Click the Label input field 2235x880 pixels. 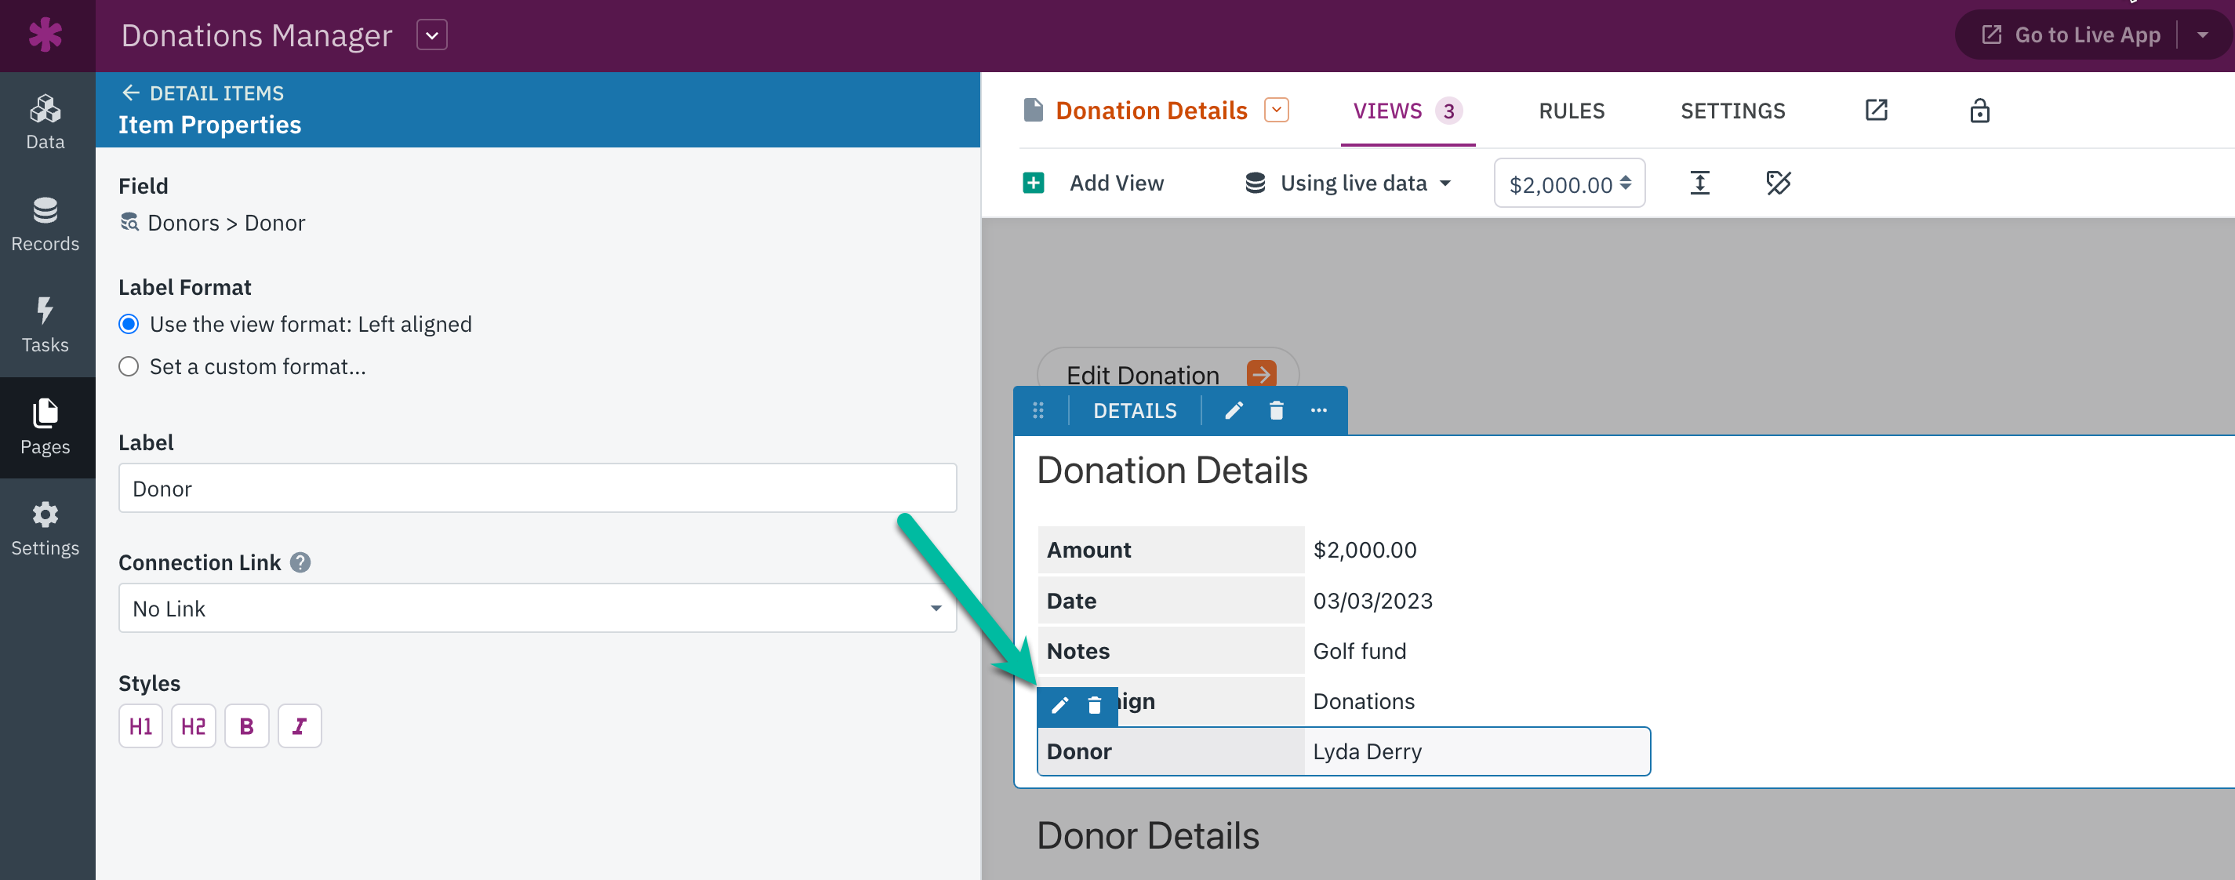537,488
